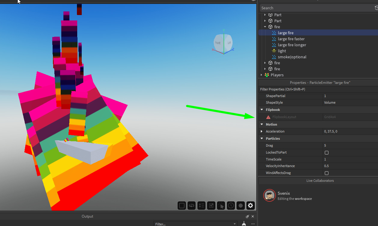Image resolution: width=378 pixels, height=226 pixels.
Task: Select the clock icon in the viewport controls
Action: [231, 206]
